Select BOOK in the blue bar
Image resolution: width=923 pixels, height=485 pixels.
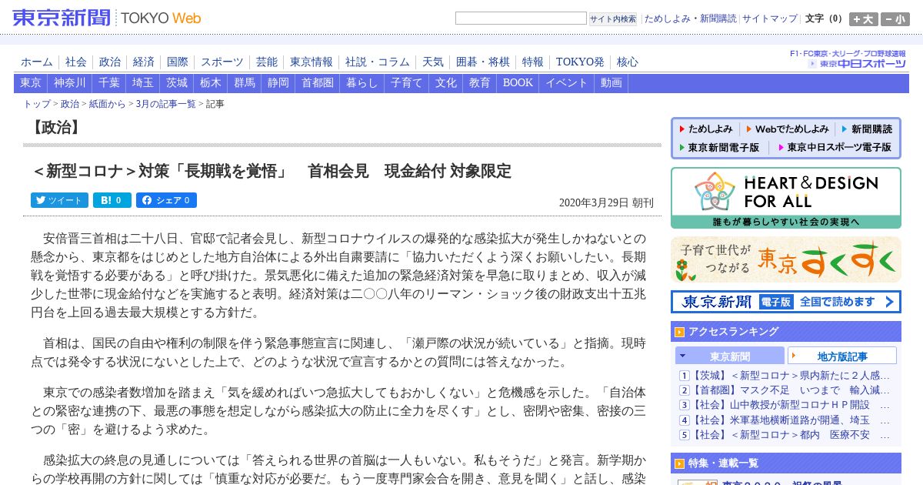518,83
